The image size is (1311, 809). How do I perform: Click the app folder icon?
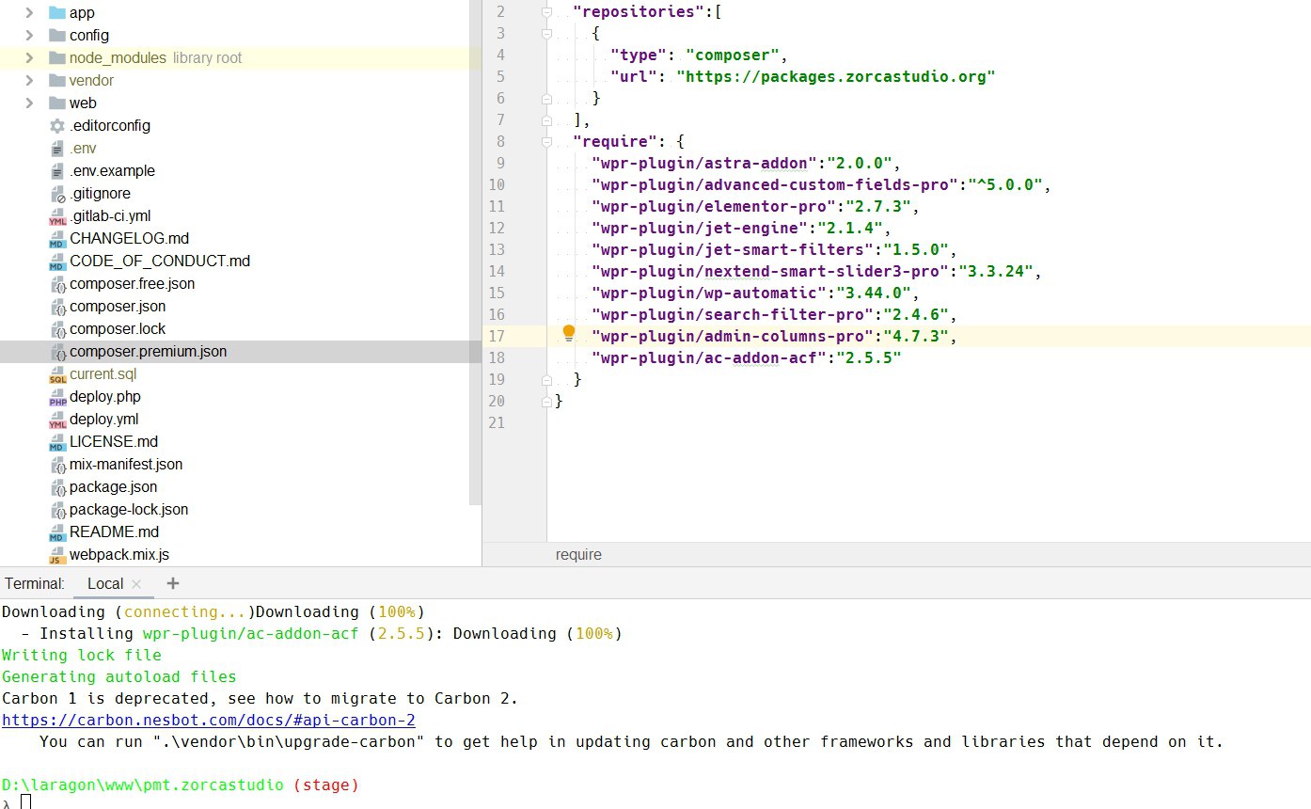pos(56,12)
